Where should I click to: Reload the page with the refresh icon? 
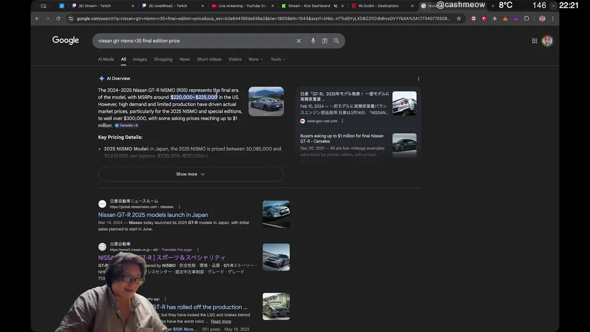(x=58, y=18)
